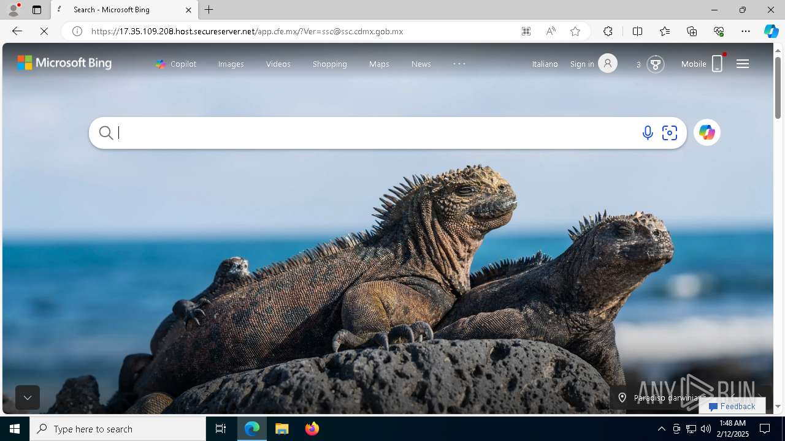Open Browser essentials heart icon
785x441 pixels.
(719, 31)
